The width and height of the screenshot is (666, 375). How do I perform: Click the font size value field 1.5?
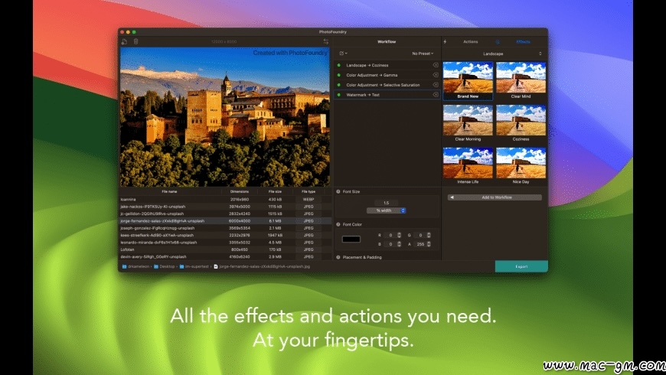click(386, 203)
